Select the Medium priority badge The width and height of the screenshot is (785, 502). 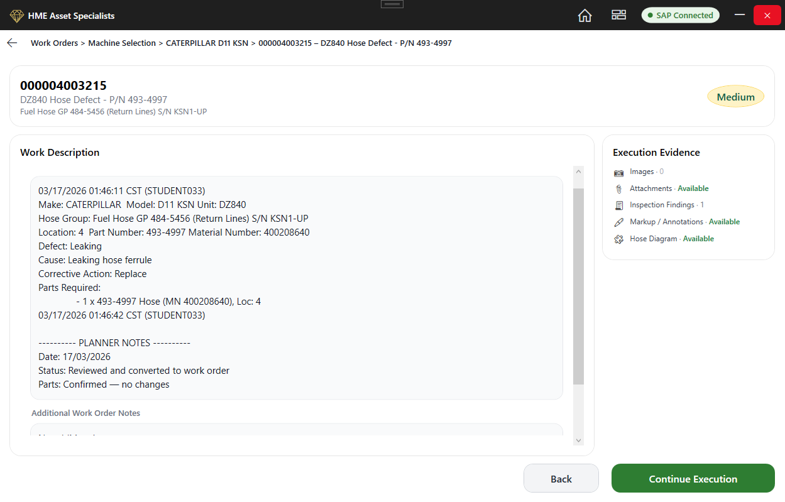coord(735,97)
